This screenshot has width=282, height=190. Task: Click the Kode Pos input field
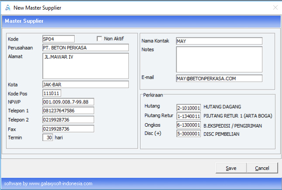(x=52, y=93)
